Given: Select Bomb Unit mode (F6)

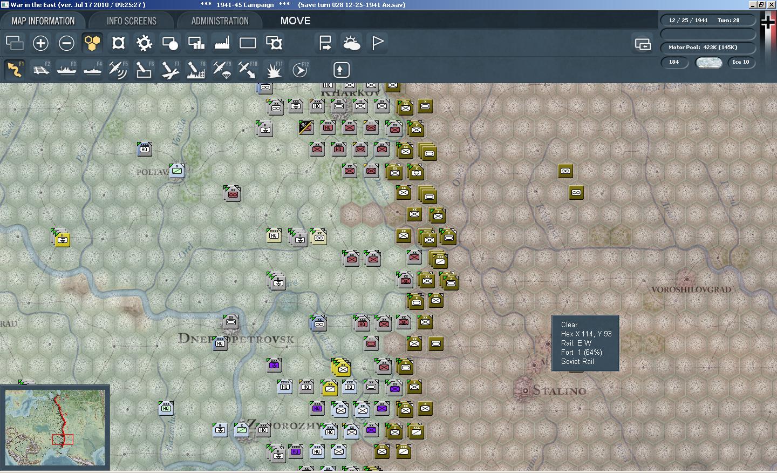Looking at the screenshot, I should pos(144,70).
